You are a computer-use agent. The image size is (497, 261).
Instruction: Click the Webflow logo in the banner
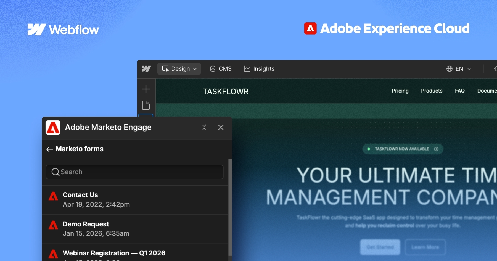tap(63, 30)
